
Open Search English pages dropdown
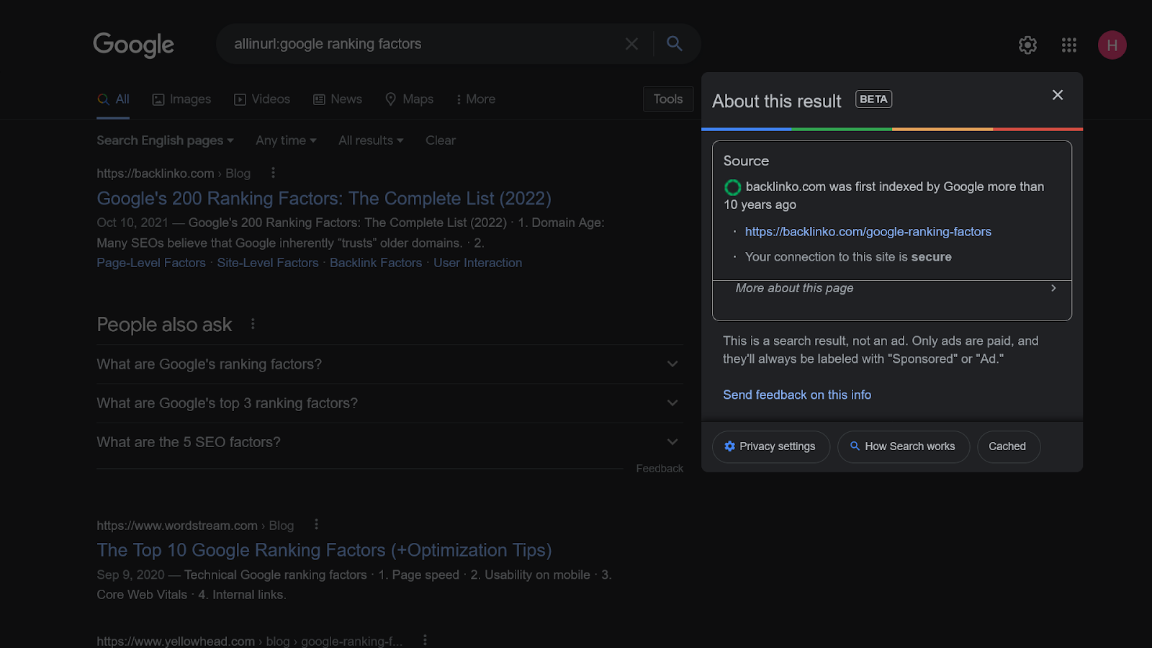click(165, 140)
